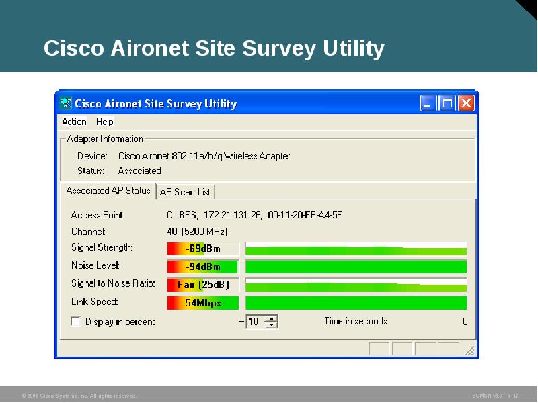Switch to the AP Scan List tab

186,191
